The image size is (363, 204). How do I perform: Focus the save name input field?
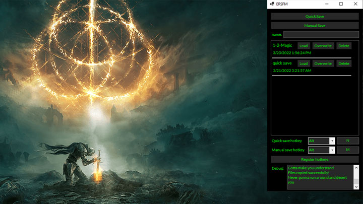click(x=321, y=34)
